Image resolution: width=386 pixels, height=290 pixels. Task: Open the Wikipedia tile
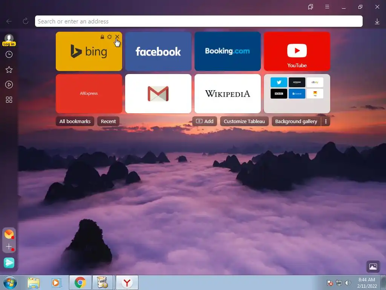(x=228, y=94)
